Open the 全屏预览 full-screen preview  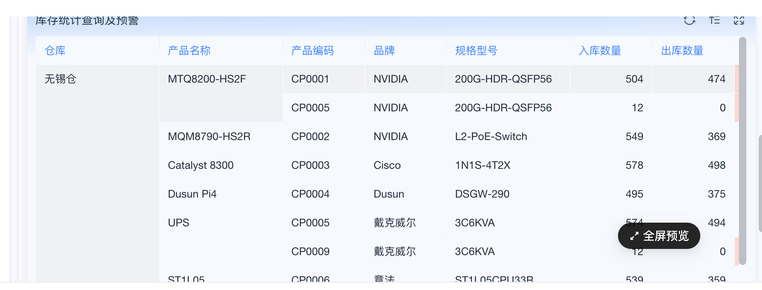pos(659,236)
